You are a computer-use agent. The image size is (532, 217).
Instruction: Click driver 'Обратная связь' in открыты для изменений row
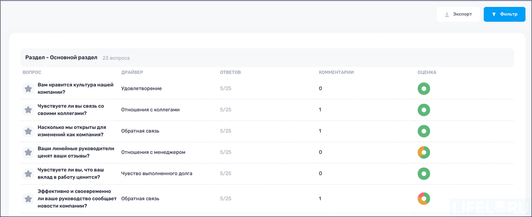pos(140,131)
